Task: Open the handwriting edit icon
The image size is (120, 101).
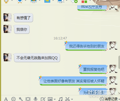Action: 43,99
